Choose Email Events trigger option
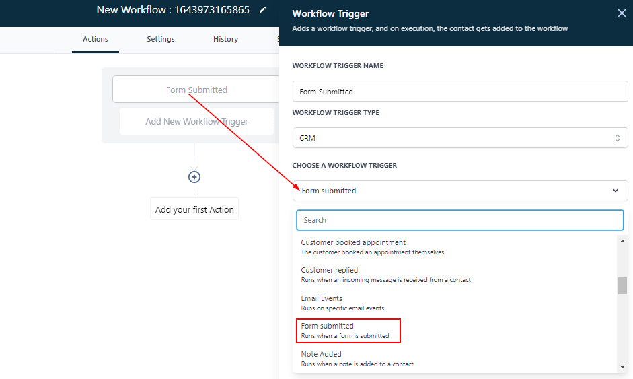Viewport: 633px width, 379px height. [456, 303]
